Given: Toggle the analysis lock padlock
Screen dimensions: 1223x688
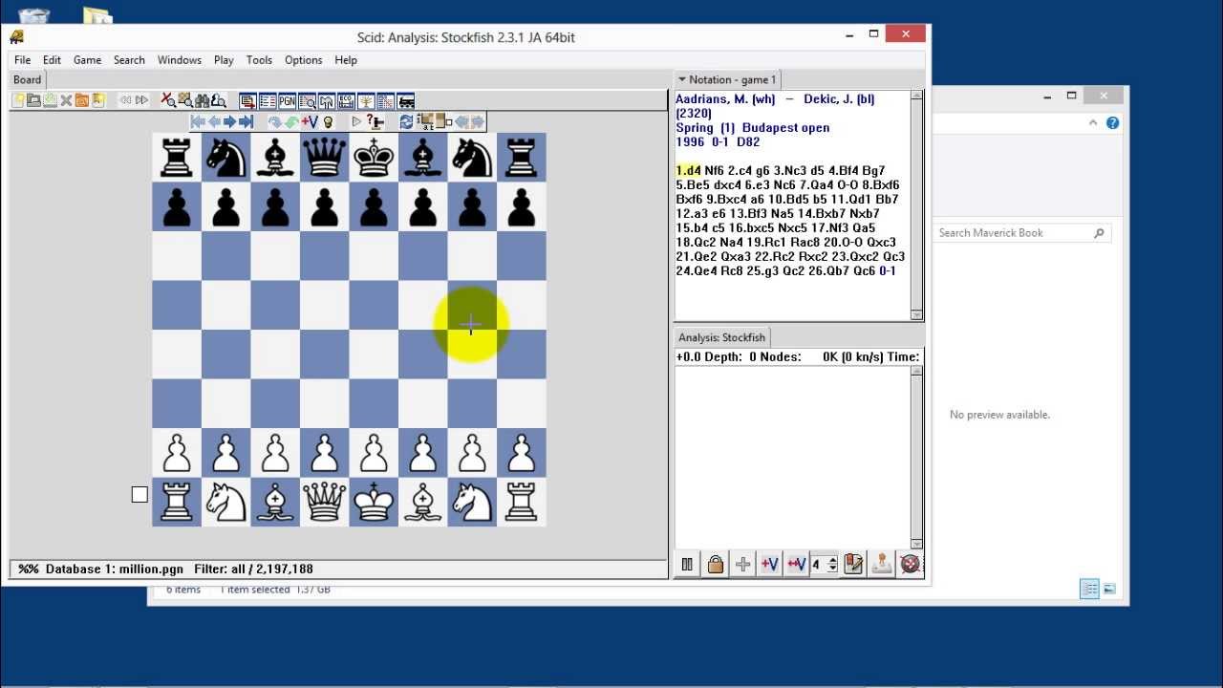Looking at the screenshot, I should 715,565.
